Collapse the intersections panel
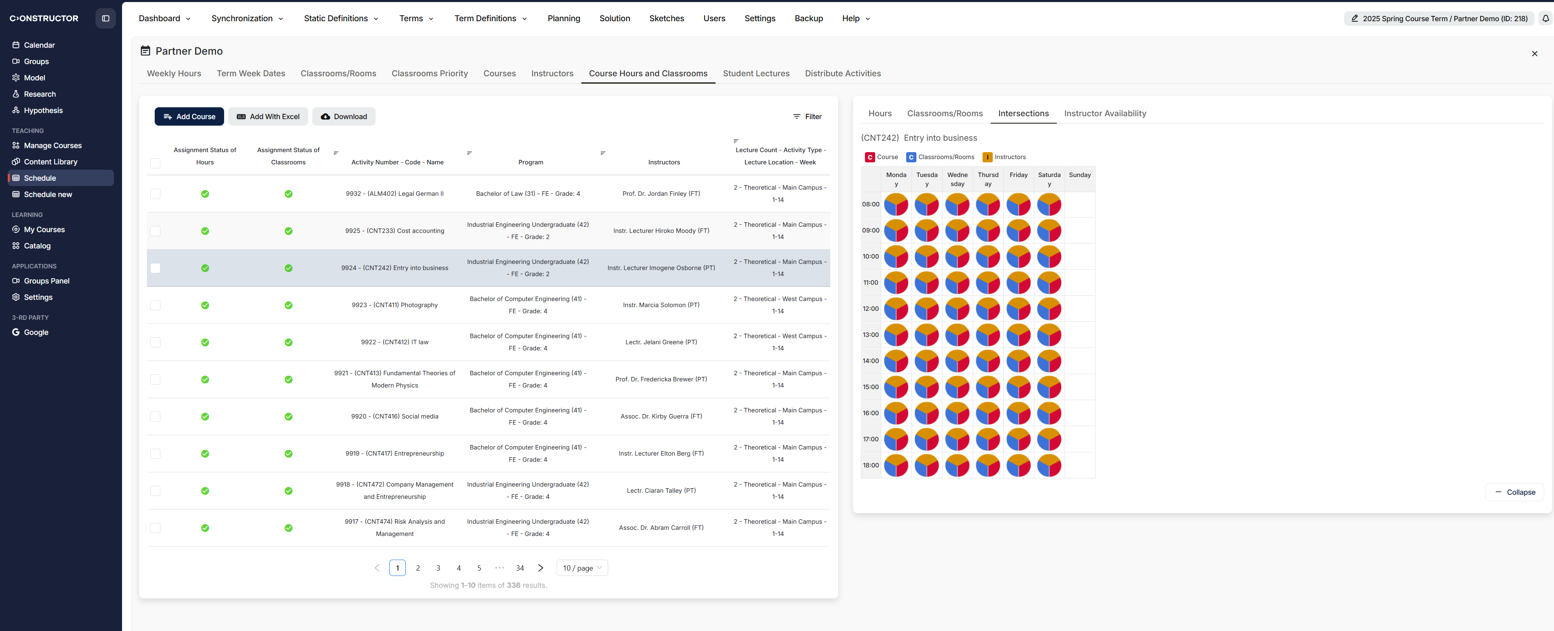The width and height of the screenshot is (1554, 631). tap(1515, 492)
